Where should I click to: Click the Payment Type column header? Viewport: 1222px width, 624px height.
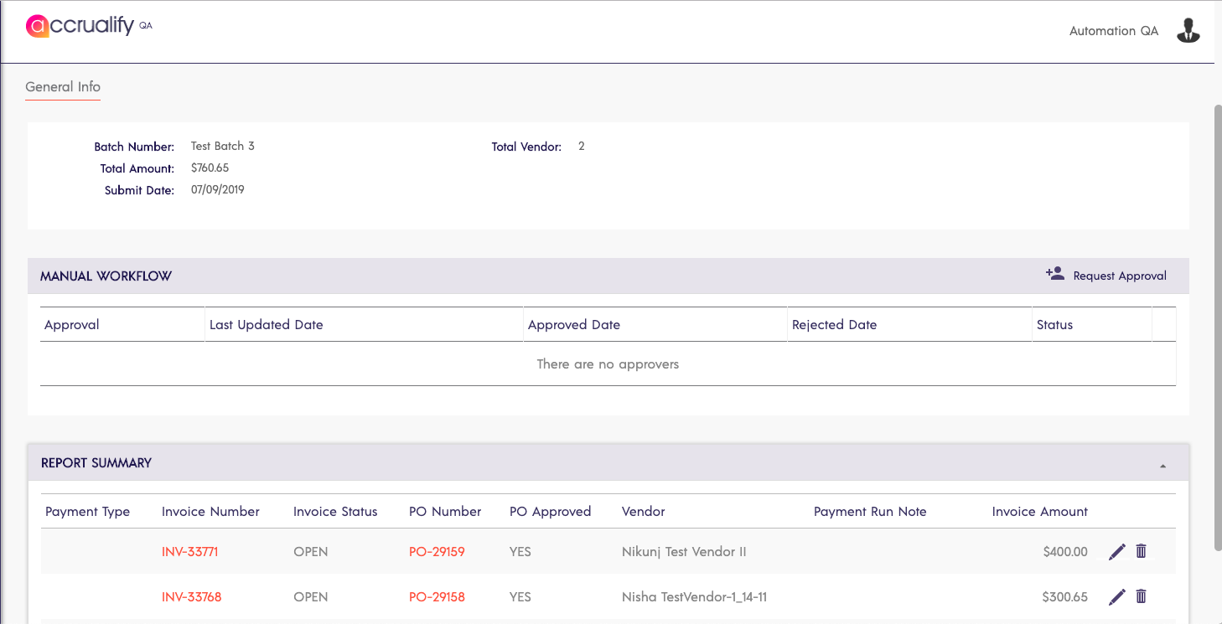tap(87, 512)
